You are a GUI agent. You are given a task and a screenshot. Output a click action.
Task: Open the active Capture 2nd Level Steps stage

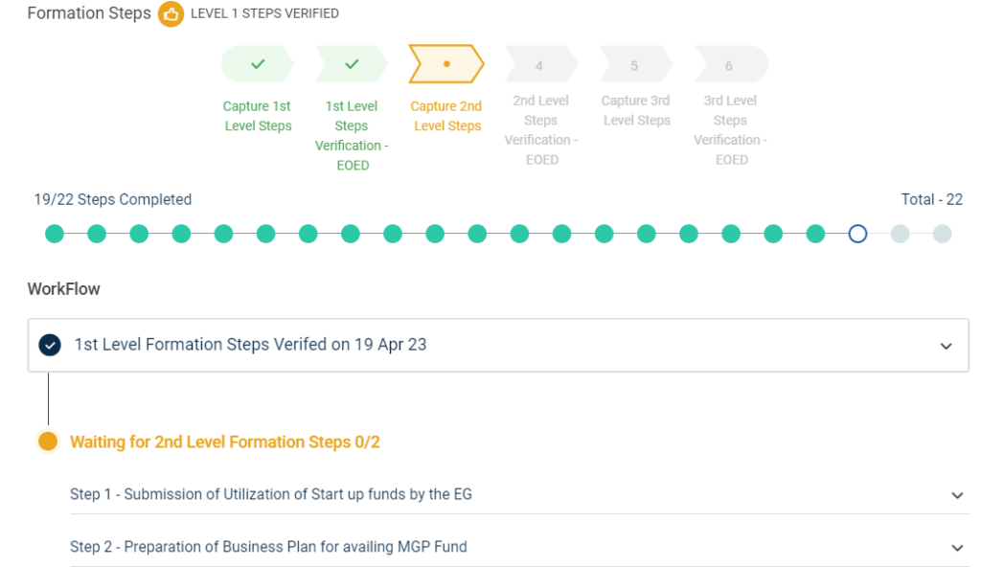(x=446, y=65)
